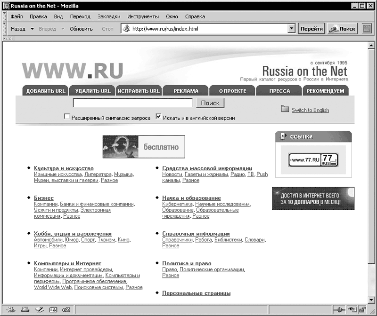
Task: Click the Mozilla throbber icon
Action: point(367,29)
